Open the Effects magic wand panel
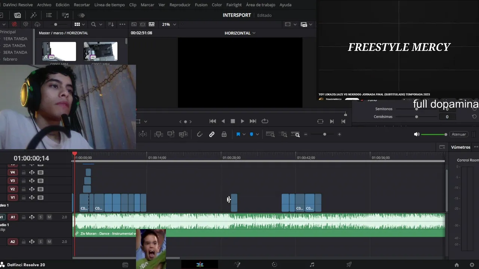 (33, 15)
